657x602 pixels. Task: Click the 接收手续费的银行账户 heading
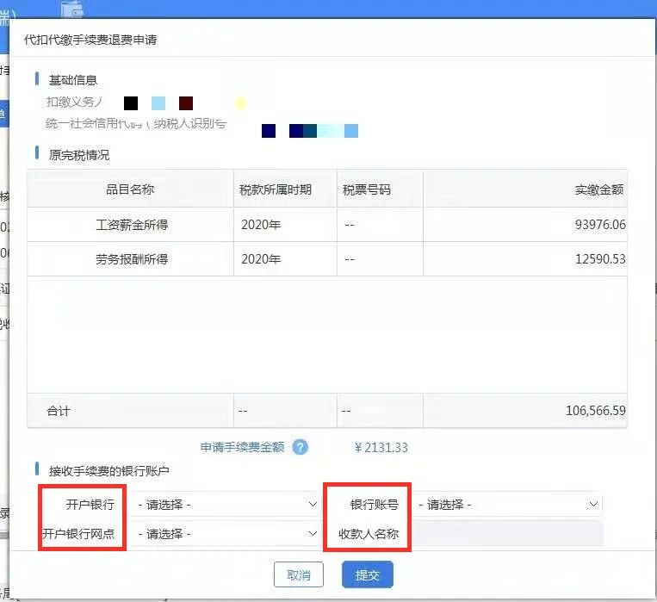(x=109, y=471)
